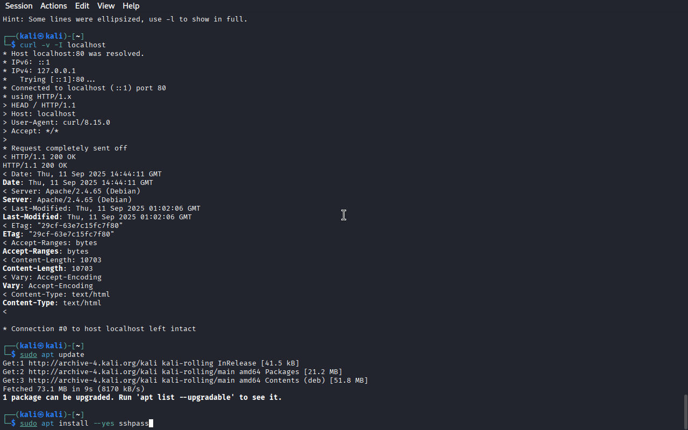Click the 'sudo apt update' command text
The width and height of the screenshot is (688, 430).
pos(52,355)
